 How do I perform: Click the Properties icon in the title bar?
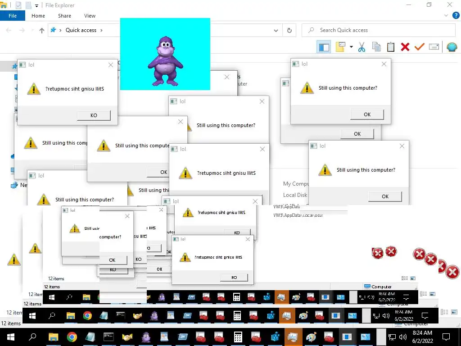pyautogui.click(x=18, y=5)
